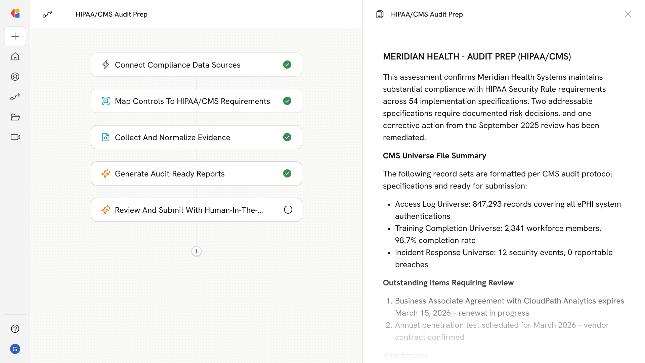This screenshot has height=363, width=645.
Task: Open the folder files sidebar icon
Action: [15, 117]
